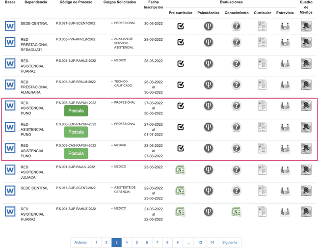Viewport: 319px width, 250px height.
Task: Click Psicotécnica icon for P.S.003-PVA-RPREB-2022 row
Action: coord(209,42)
